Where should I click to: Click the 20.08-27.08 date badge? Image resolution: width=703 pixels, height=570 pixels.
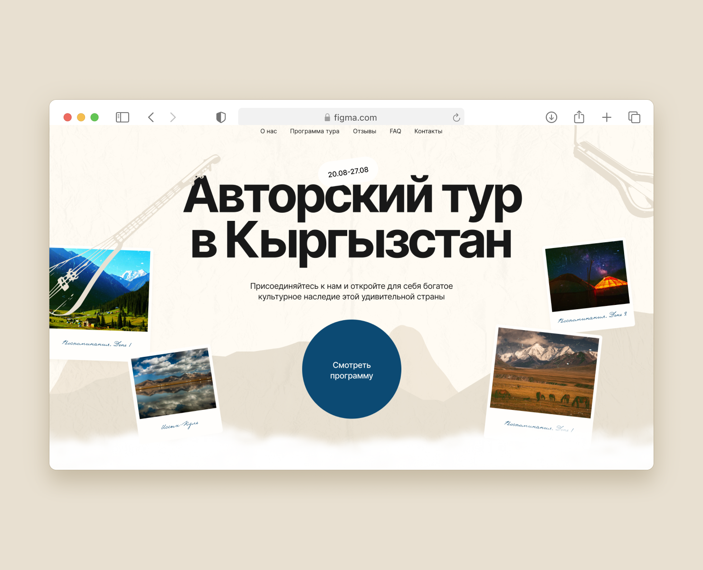(349, 171)
